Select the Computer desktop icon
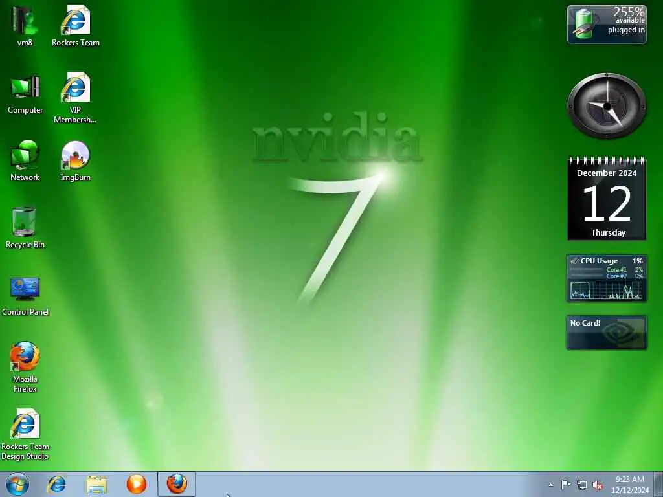Viewport: 663px width, 497px height. [25, 94]
